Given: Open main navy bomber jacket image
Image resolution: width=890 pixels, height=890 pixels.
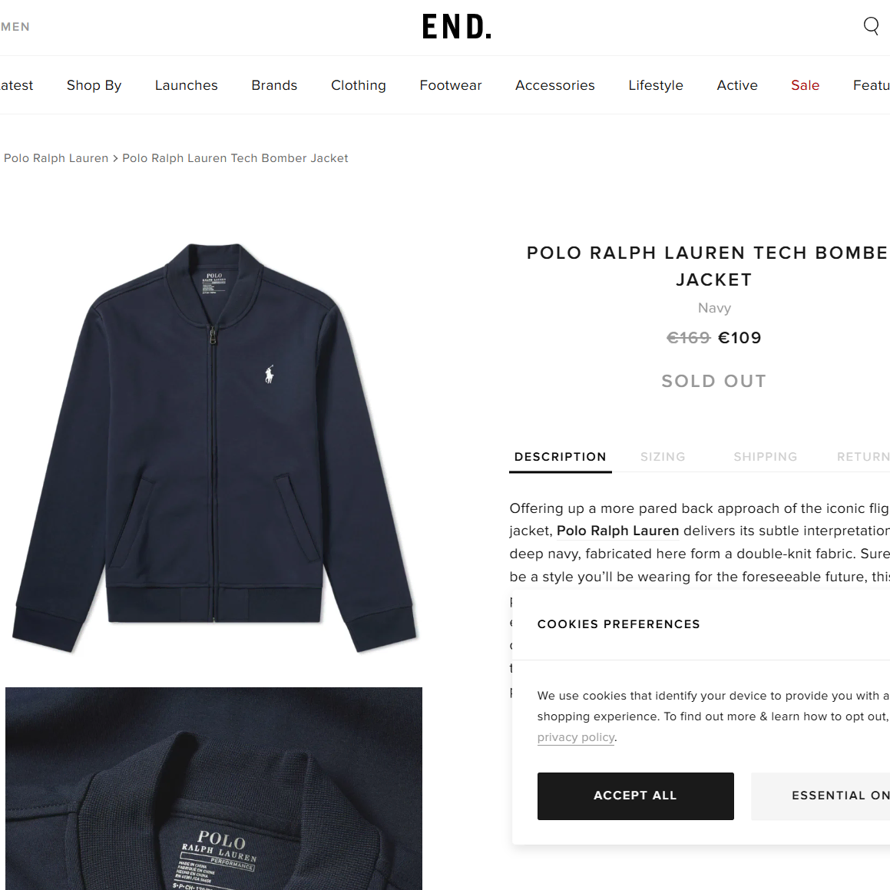Looking at the screenshot, I should [214, 447].
